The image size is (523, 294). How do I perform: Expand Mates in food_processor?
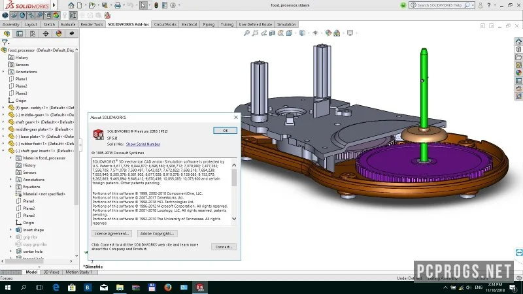(10, 158)
